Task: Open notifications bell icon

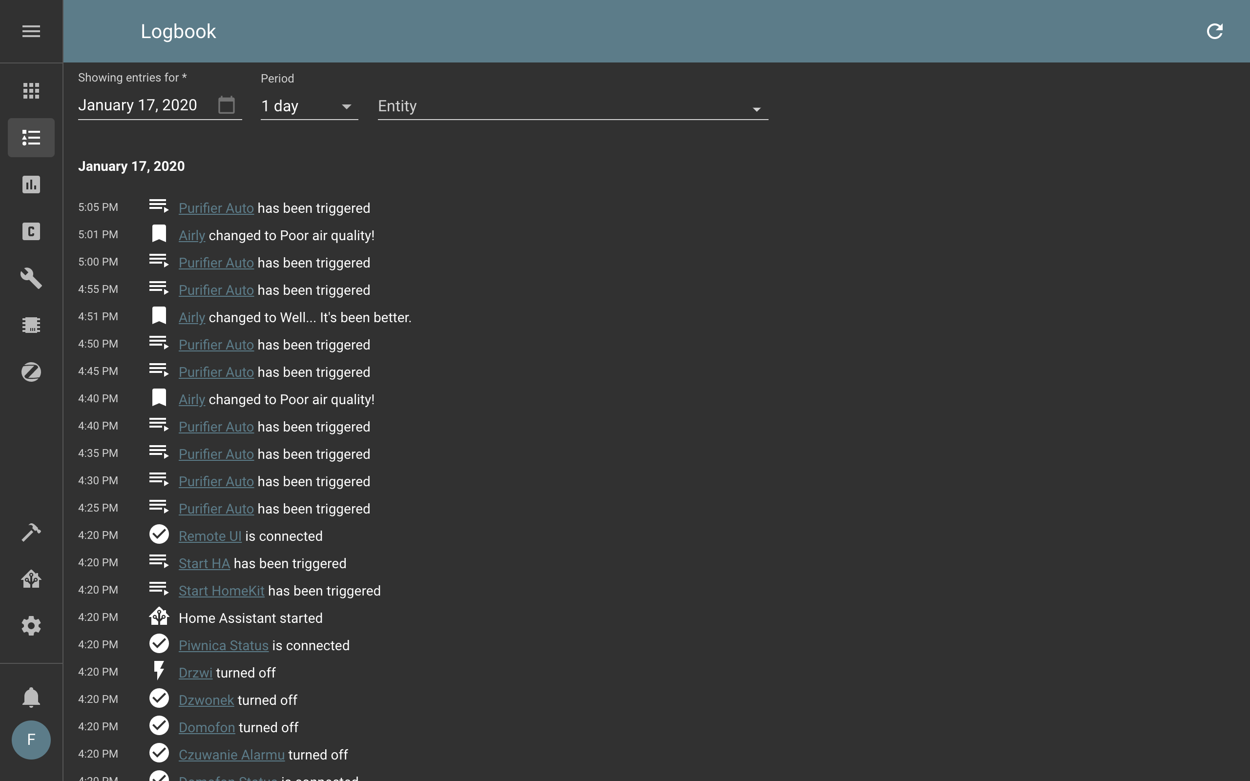Action: coord(31,698)
